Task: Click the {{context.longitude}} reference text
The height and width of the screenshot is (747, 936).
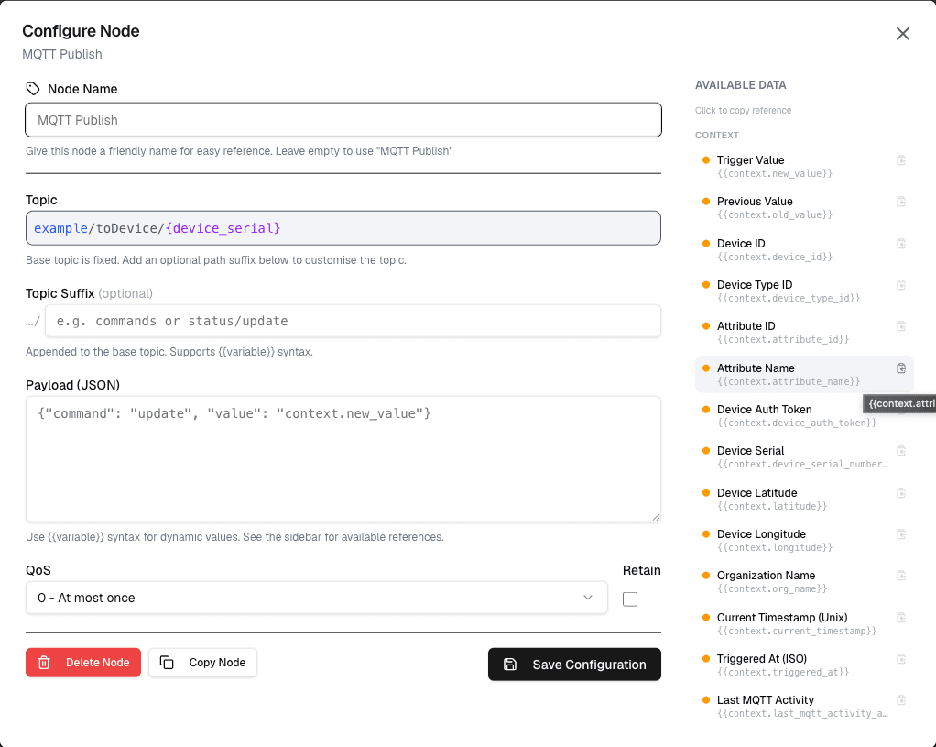Action: pos(774,547)
